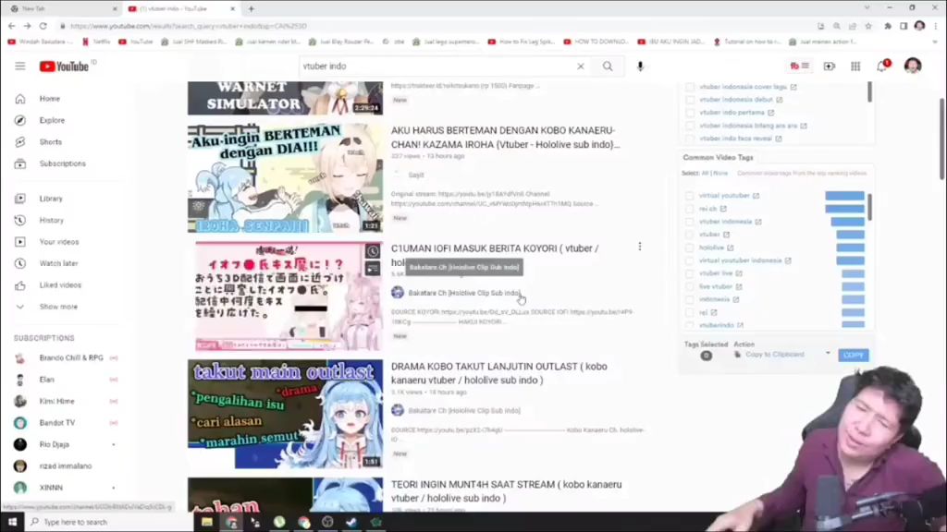Tick the 'vtuber indonesia' video tag checkbox
This screenshot has width=947, height=532.
coord(689,222)
